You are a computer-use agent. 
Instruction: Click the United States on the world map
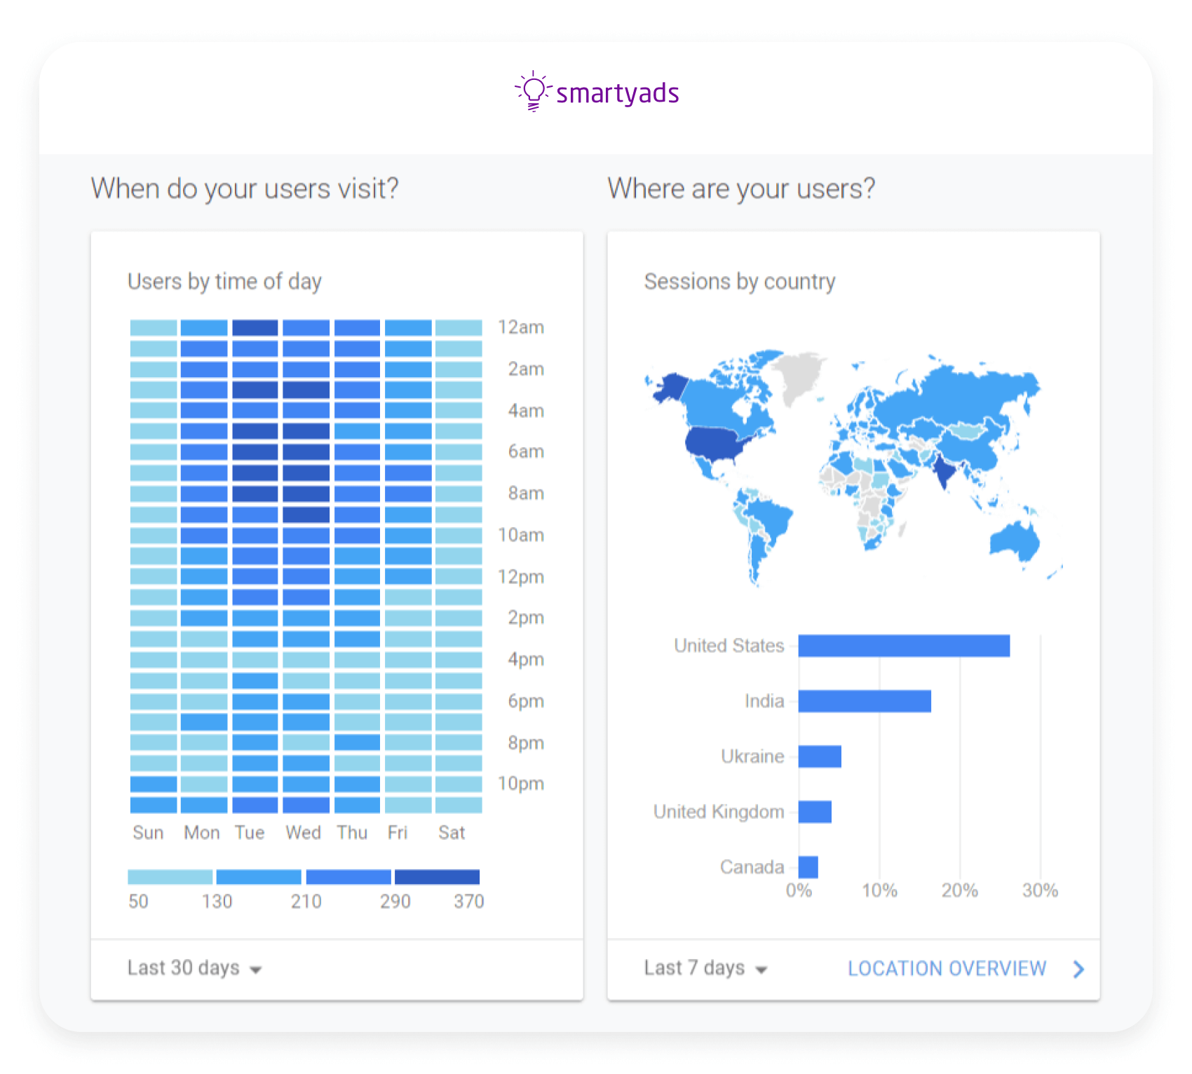click(x=715, y=442)
